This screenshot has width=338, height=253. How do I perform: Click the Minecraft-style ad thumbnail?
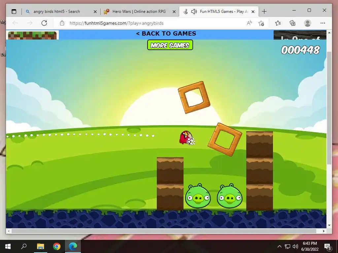tap(32, 35)
